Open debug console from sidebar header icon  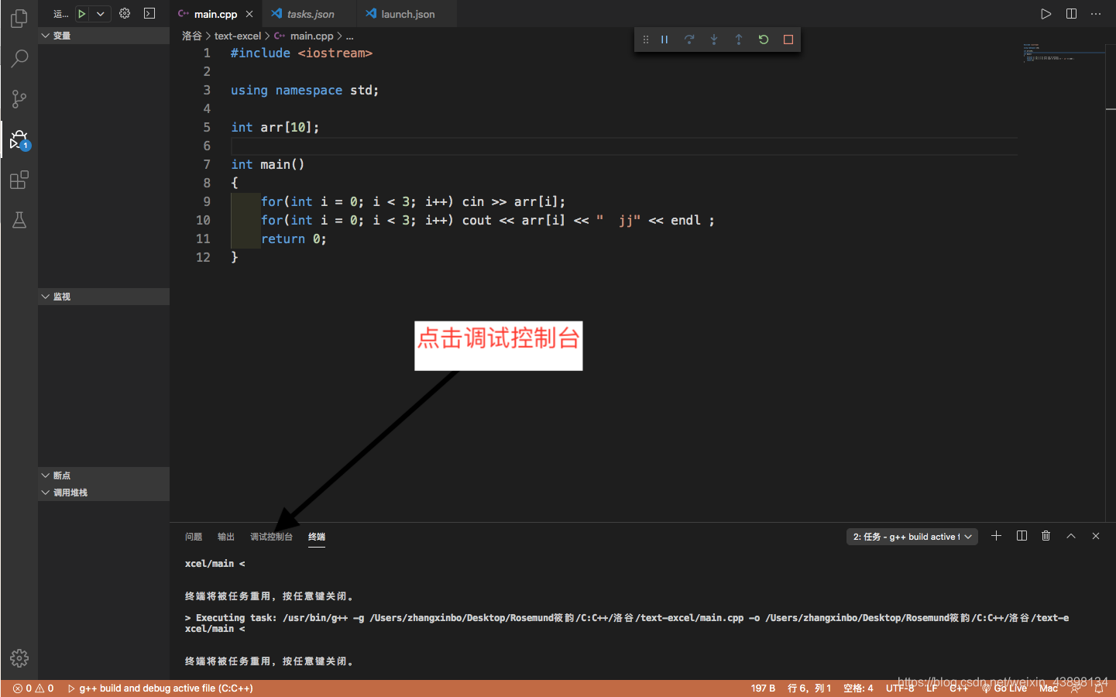tap(149, 14)
